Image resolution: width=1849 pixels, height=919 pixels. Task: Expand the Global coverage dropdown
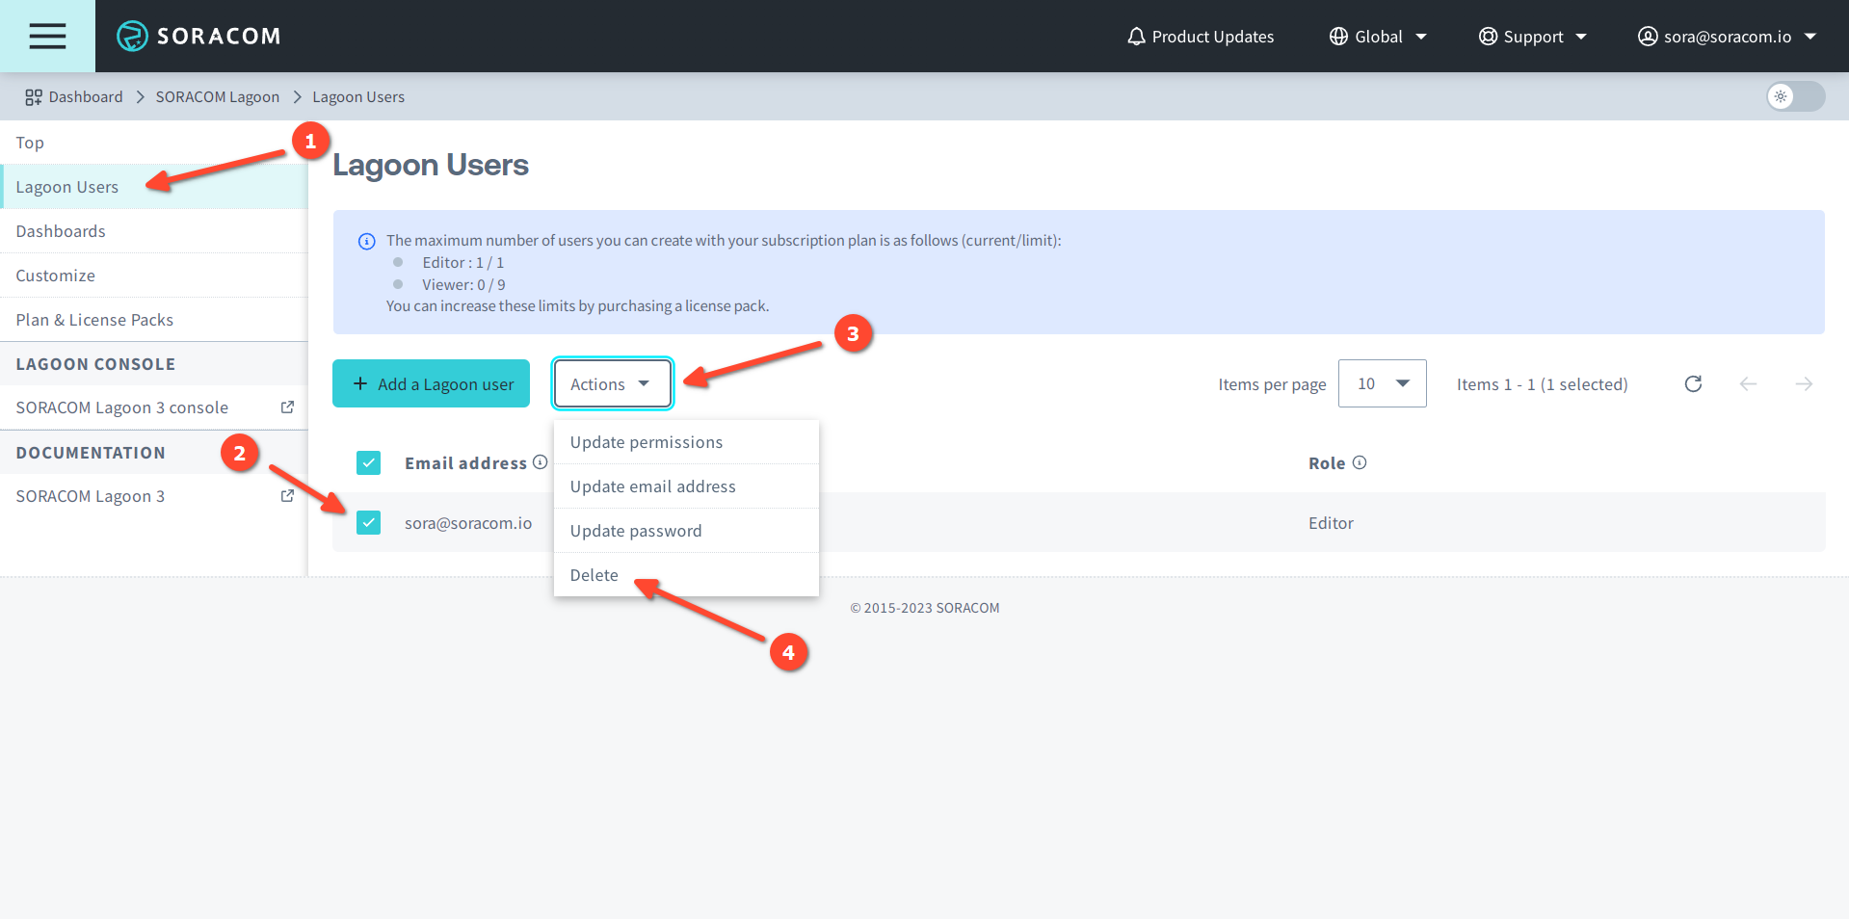tap(1378, 37)
